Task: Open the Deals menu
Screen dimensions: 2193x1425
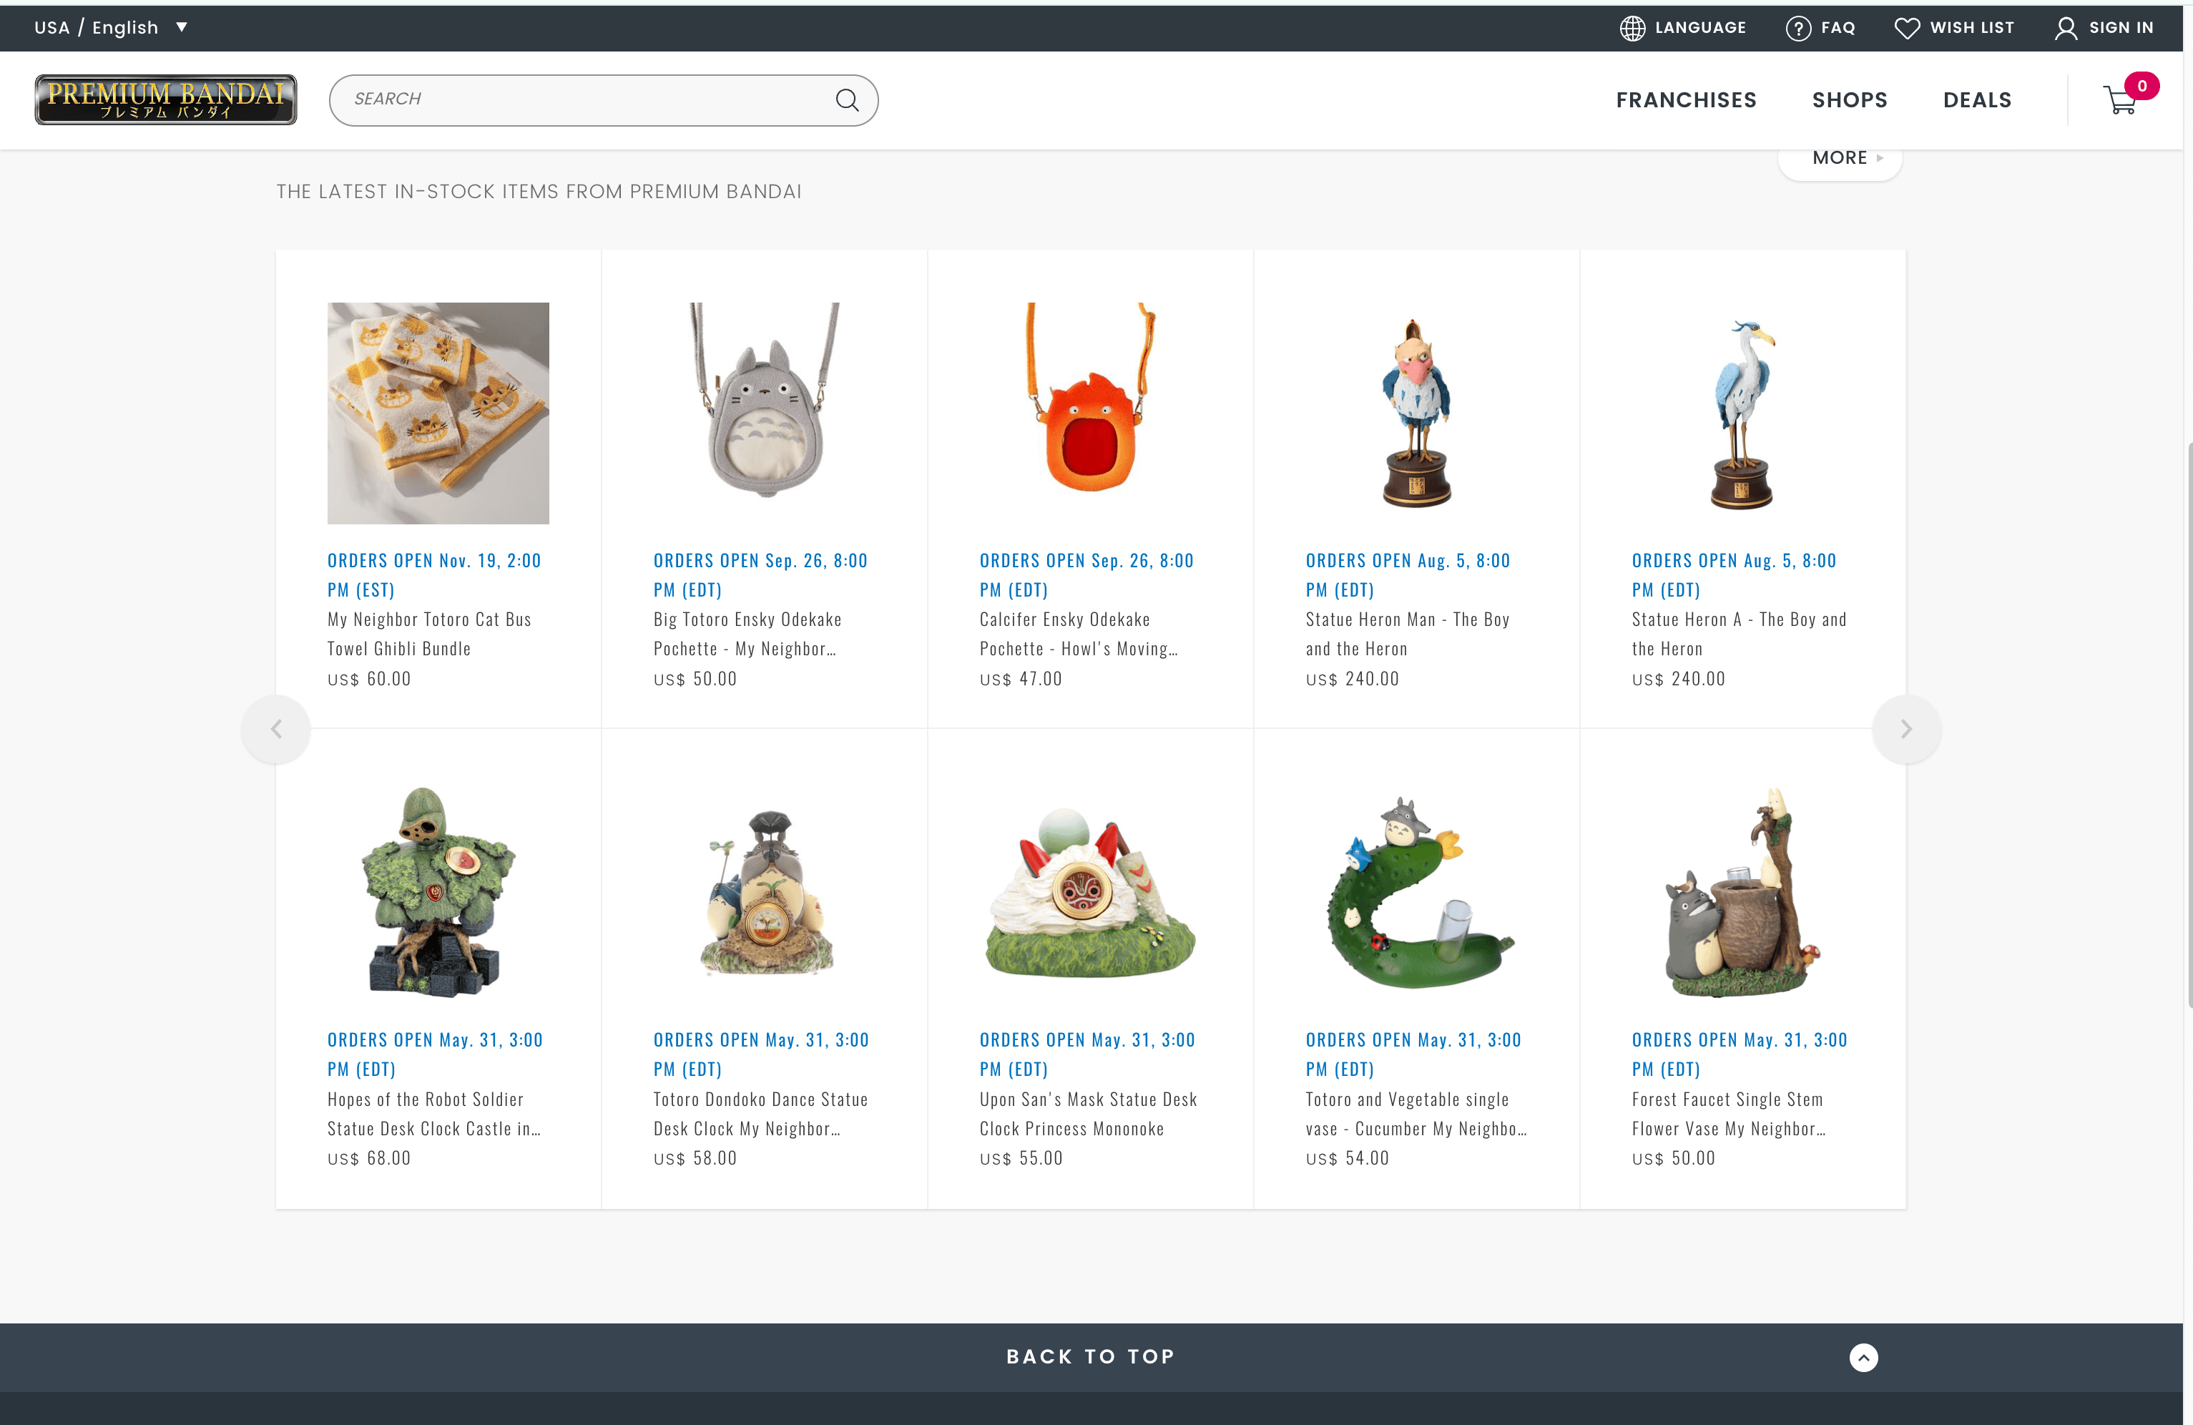Action: coord(1976,100)
